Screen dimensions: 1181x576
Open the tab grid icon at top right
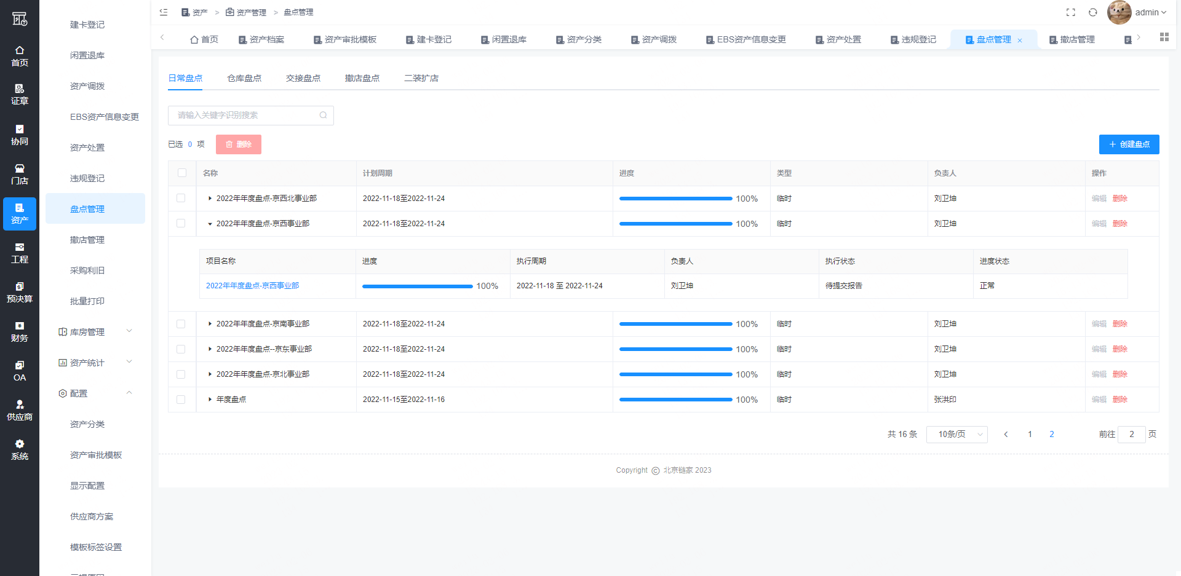[1164, 37]
